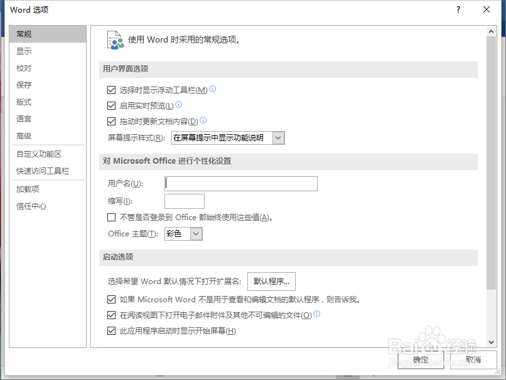Screen dimensions: 506x380
Task: Close the Word 选项 dialog
Action: pos(487,9)
